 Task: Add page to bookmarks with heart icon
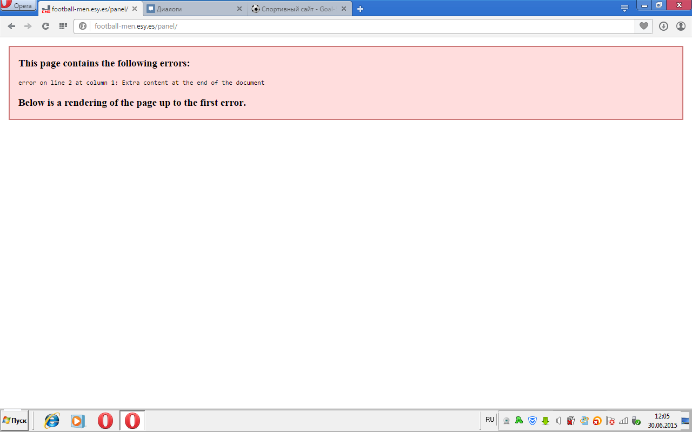click(643, 26)
